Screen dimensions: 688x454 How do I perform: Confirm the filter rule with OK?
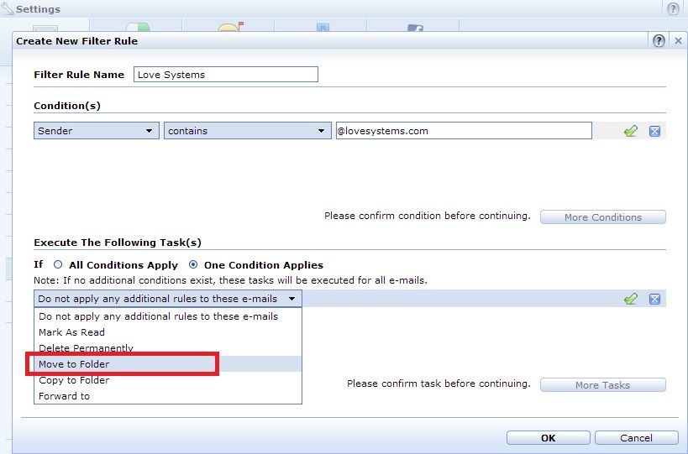(x=548, y=438)
